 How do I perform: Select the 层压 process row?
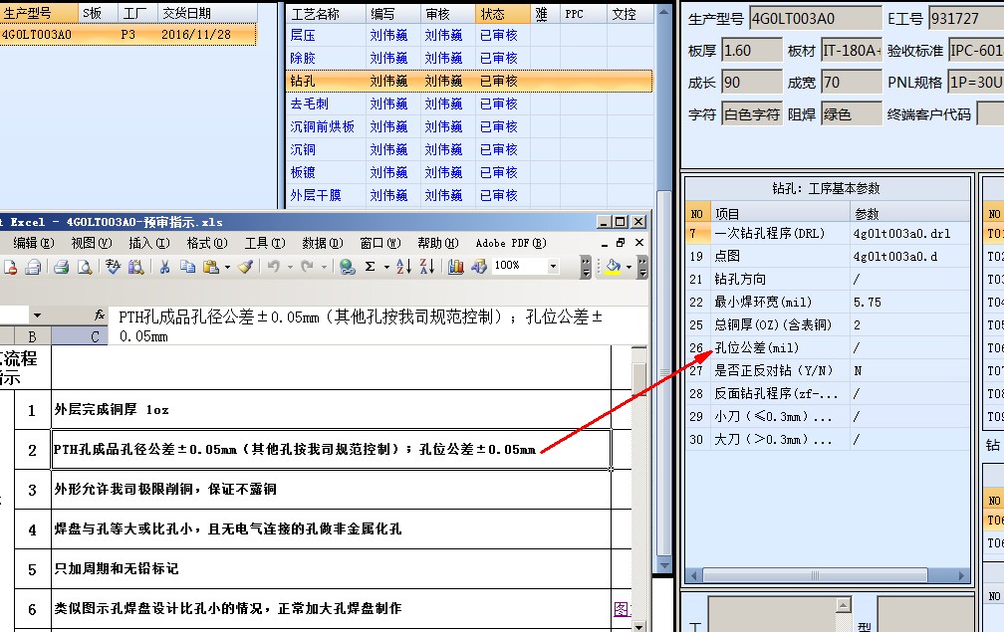pyautogui.click(x=470, y=35)
